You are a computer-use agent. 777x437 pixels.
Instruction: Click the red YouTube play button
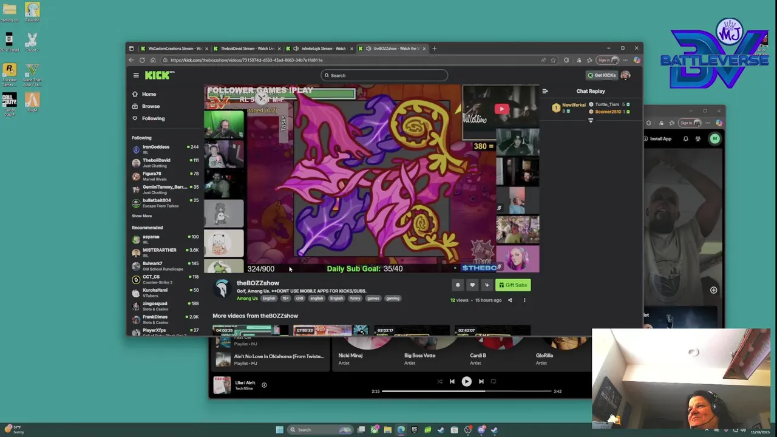(x=501, y=109)
